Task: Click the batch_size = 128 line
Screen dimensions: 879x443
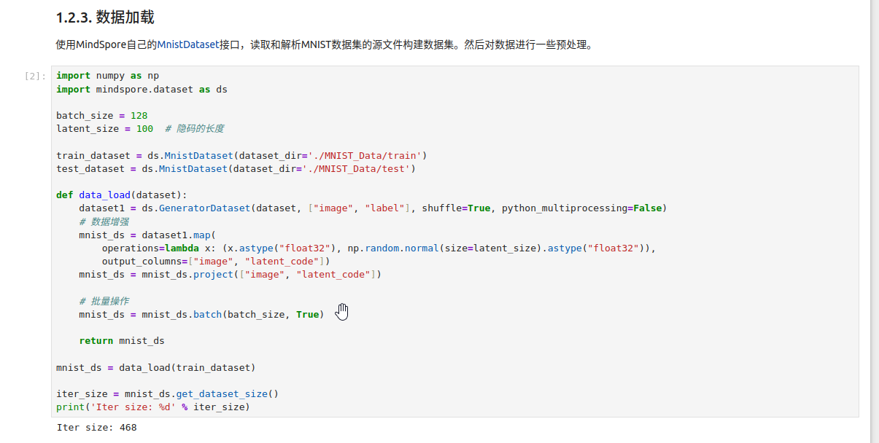Action: [101, 116]
